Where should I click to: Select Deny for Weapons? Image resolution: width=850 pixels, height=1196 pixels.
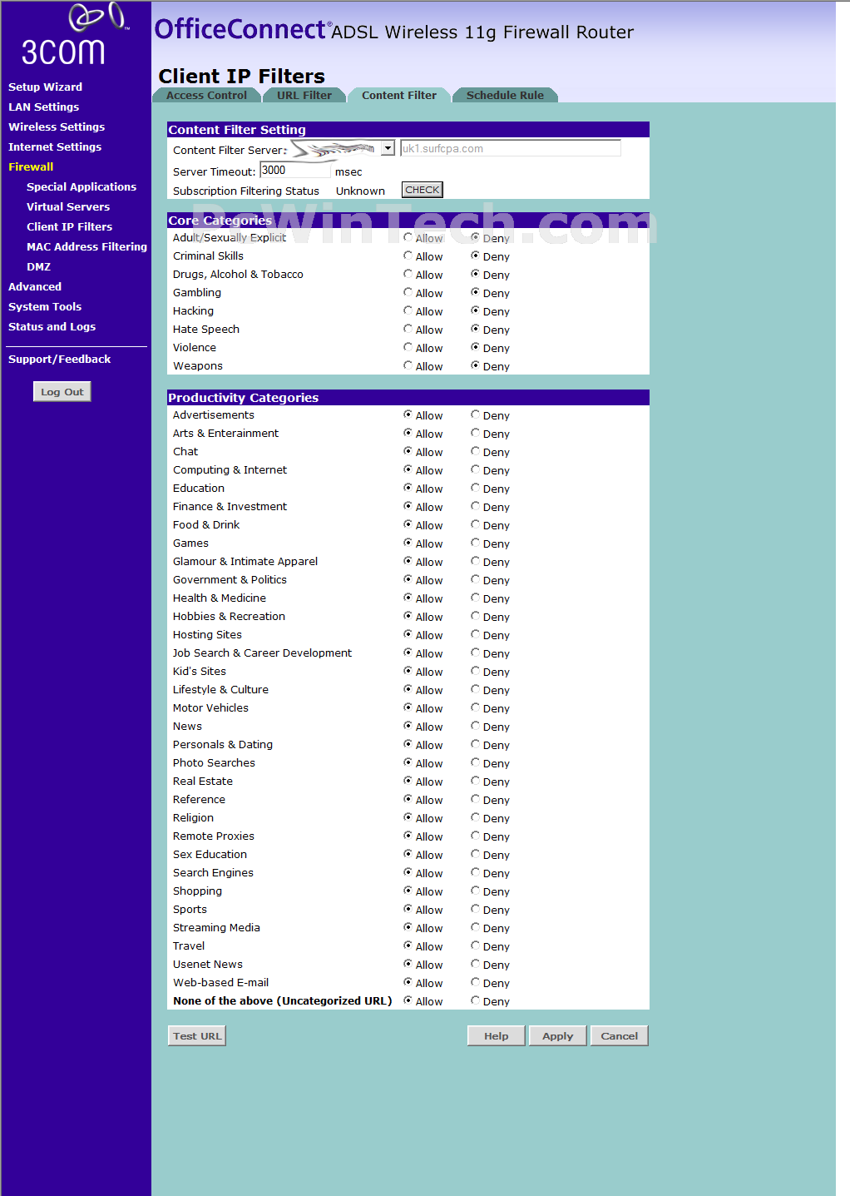tap(475, 365)
